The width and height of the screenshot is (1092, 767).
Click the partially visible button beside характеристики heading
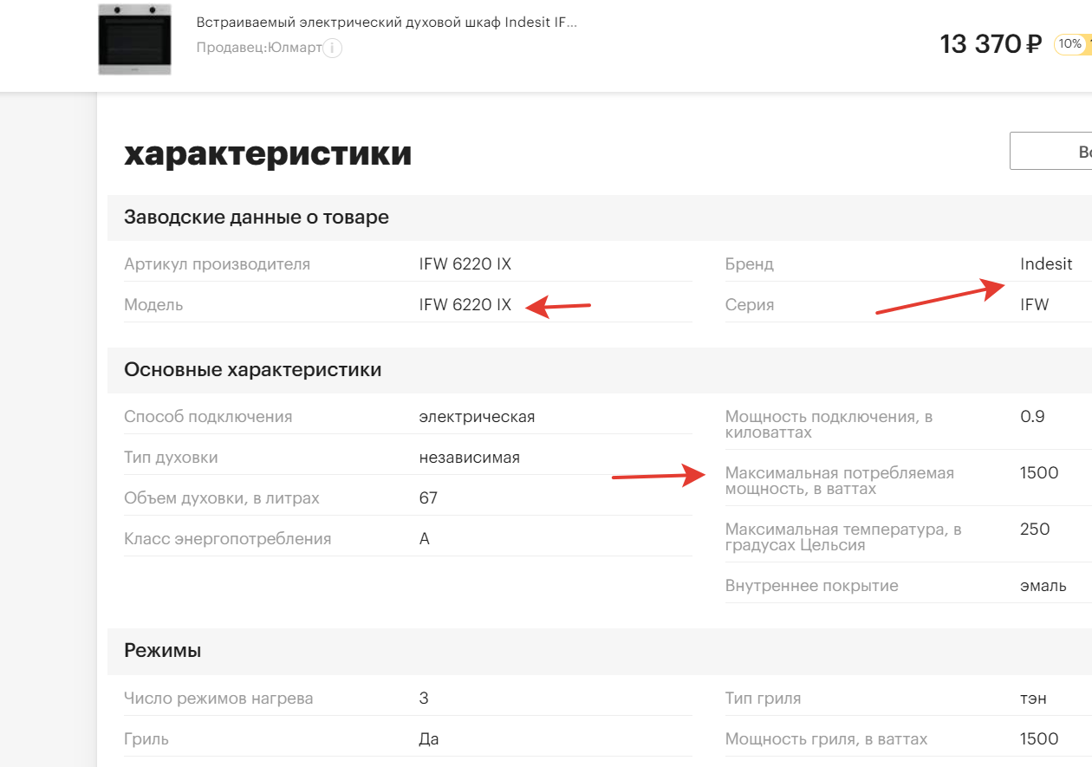point(1050,152)
